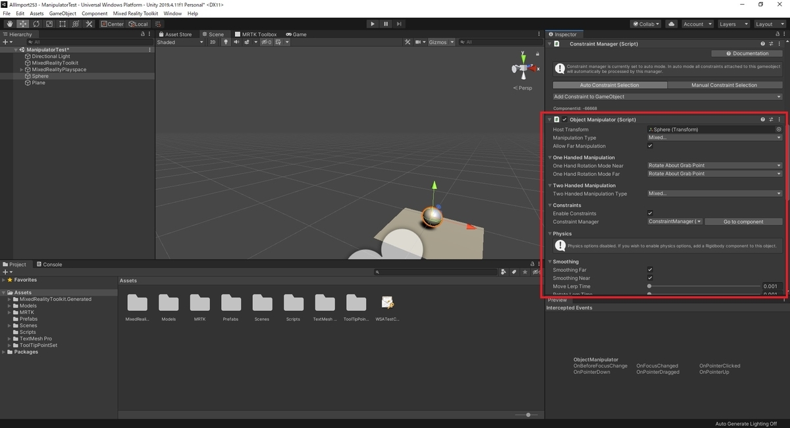
Task: Open scene camera settings
Action: coord(420,42)
